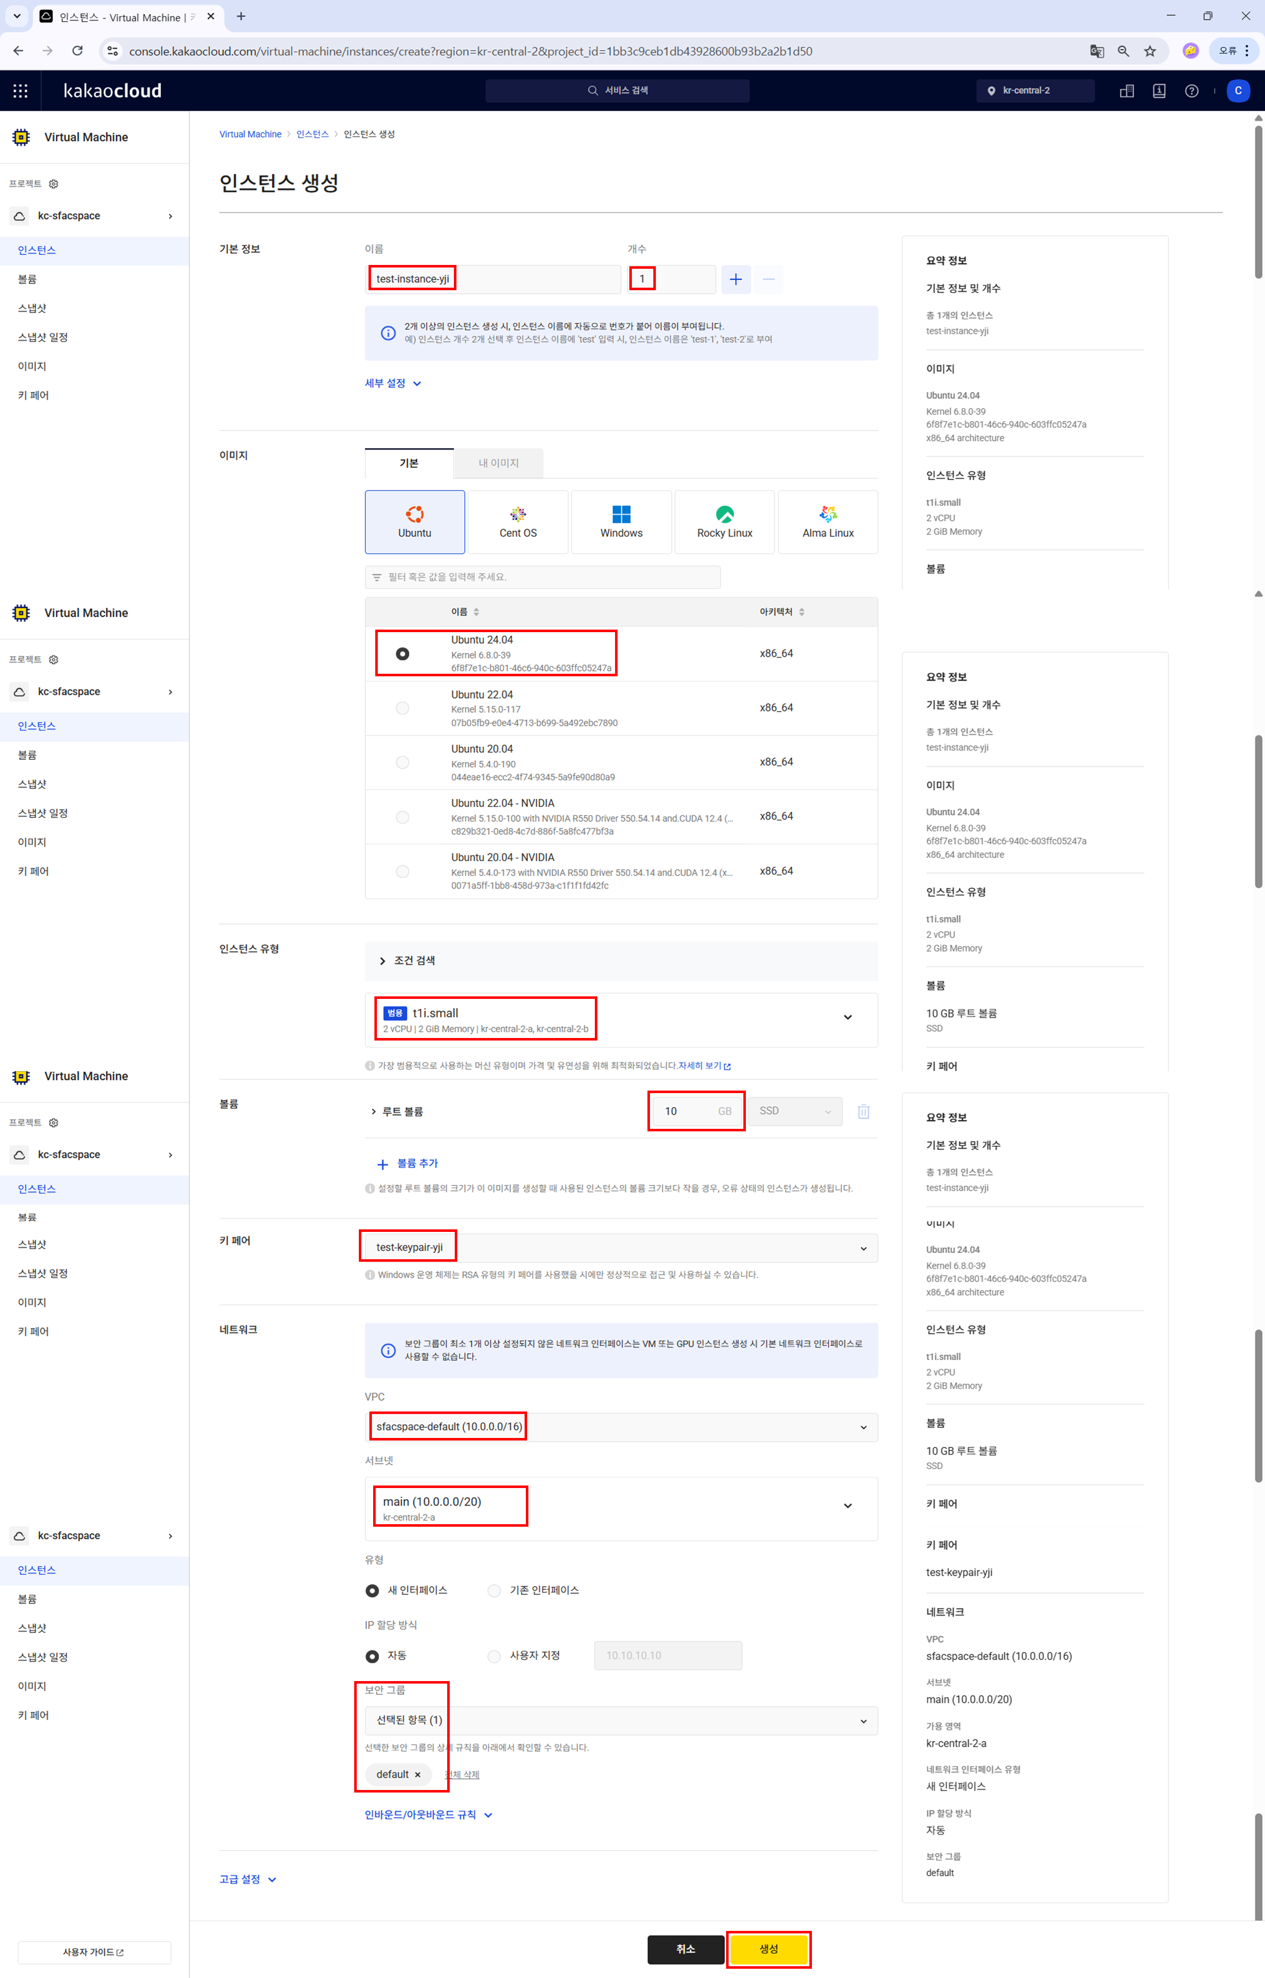Open the kakaocloud services grid menu
Image resolution: width=1265 pixels, height=1978 pixels.
click(21, 90)
